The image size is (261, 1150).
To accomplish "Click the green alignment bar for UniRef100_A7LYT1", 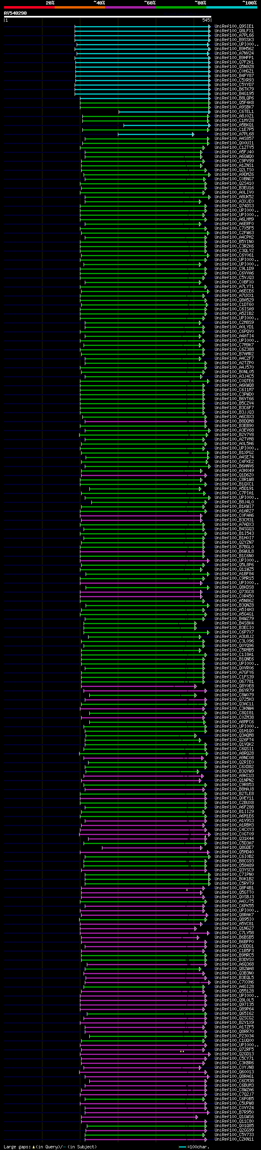I will point(144,287).
